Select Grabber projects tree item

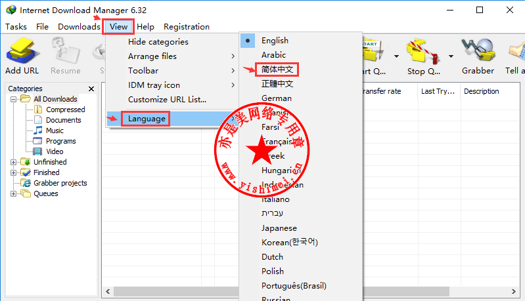[60, 183]
